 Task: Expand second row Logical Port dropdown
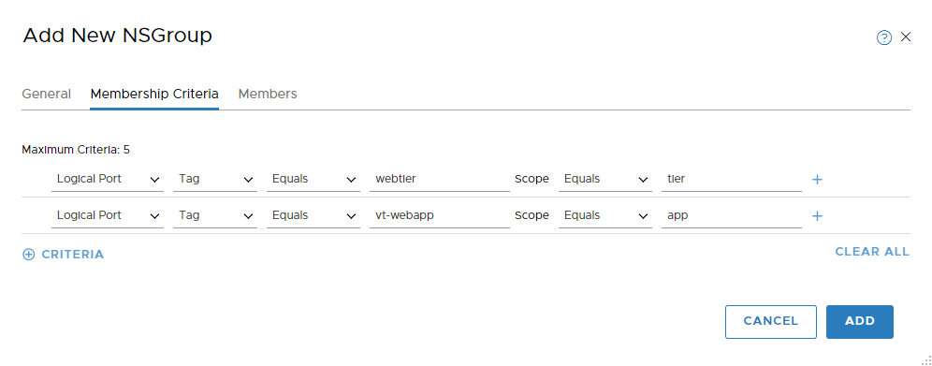pos(108,215)
